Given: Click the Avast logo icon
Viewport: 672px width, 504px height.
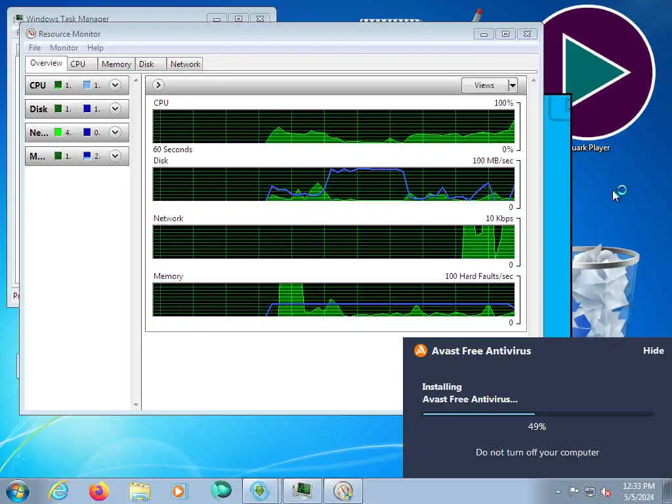Looking at the screenshot, I should pos(421,350).
